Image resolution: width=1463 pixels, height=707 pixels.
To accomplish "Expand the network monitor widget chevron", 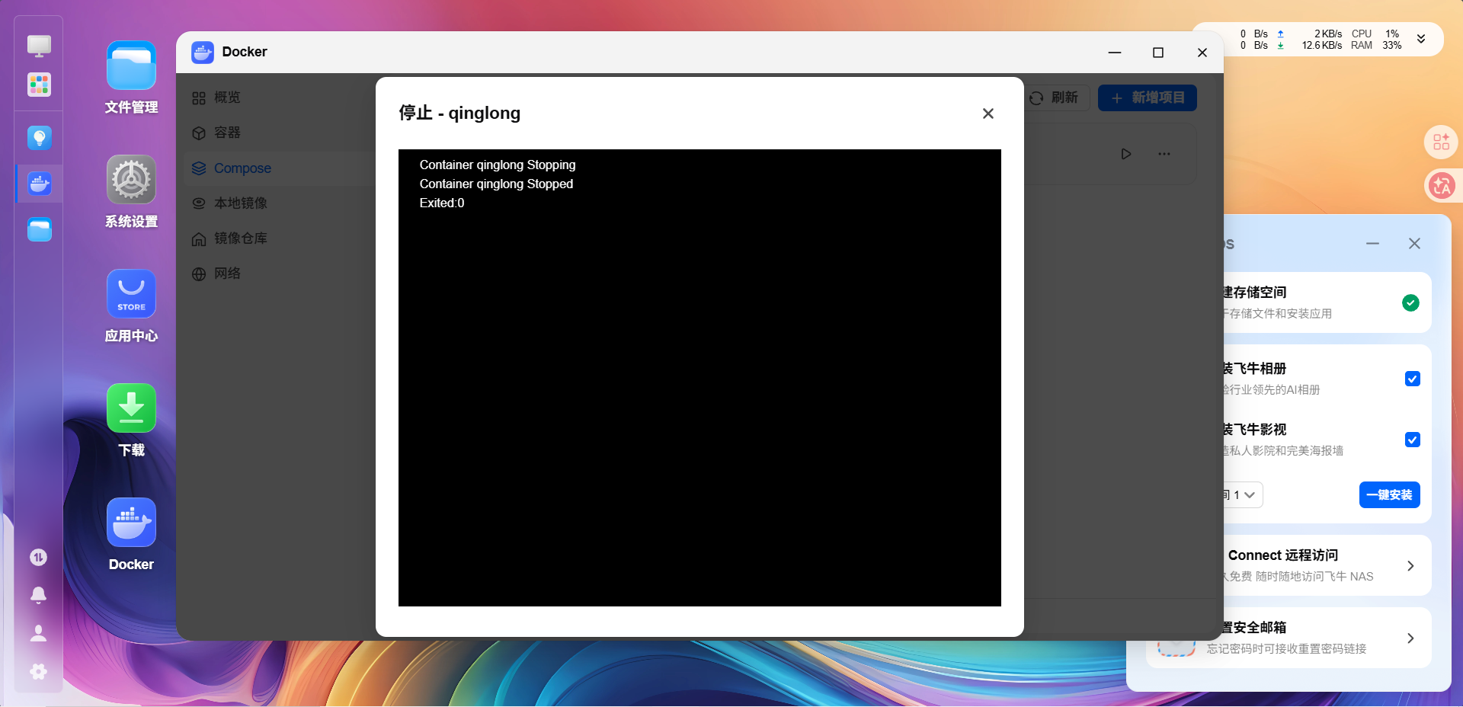I will click(1420, 39).
